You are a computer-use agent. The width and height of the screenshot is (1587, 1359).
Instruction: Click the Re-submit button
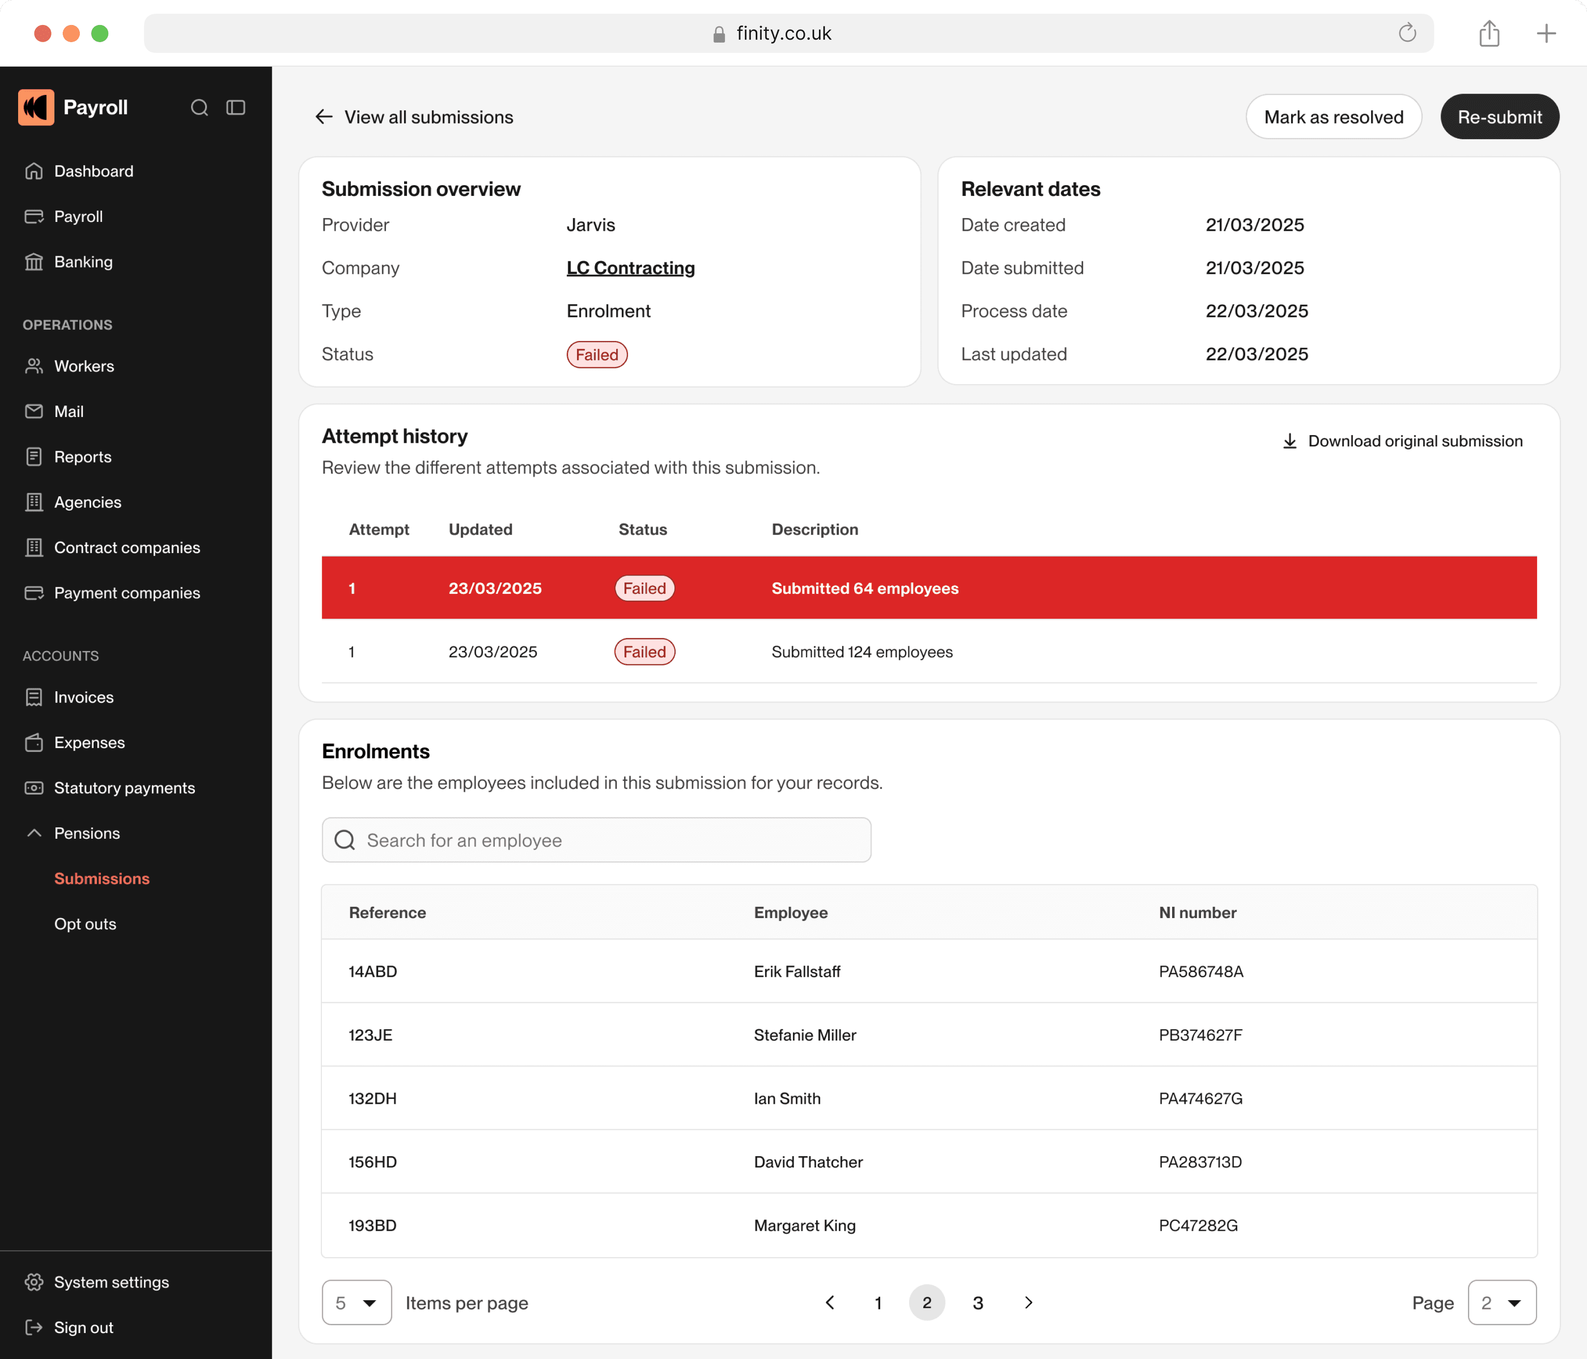pyautogui.click(x=1499, y=117)
